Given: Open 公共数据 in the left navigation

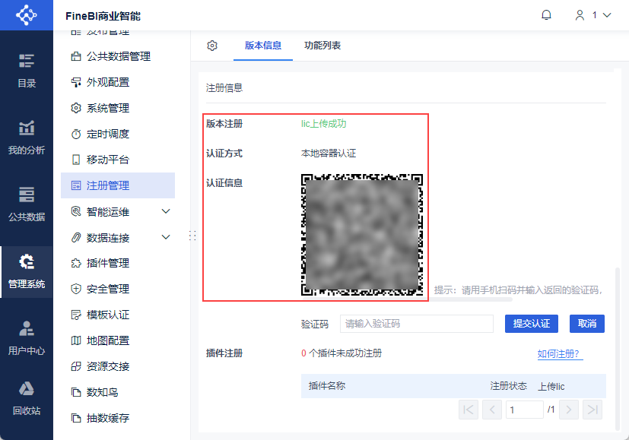Looking at the screenshot, I should point(27,204).
